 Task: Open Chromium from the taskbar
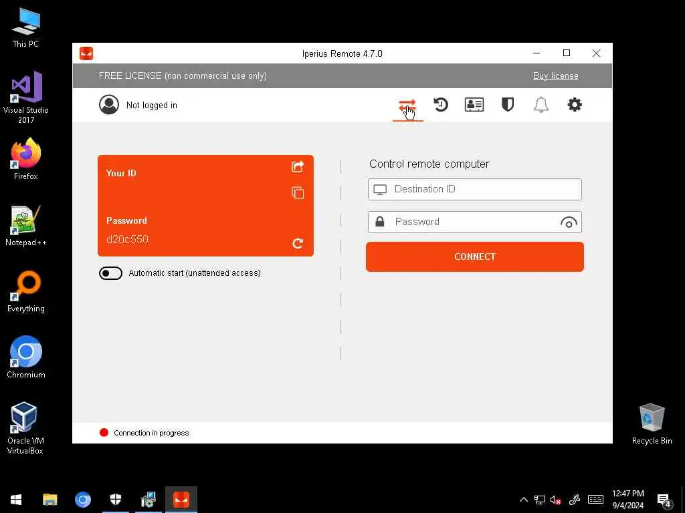pyautogui.click(x=82, y=500)
